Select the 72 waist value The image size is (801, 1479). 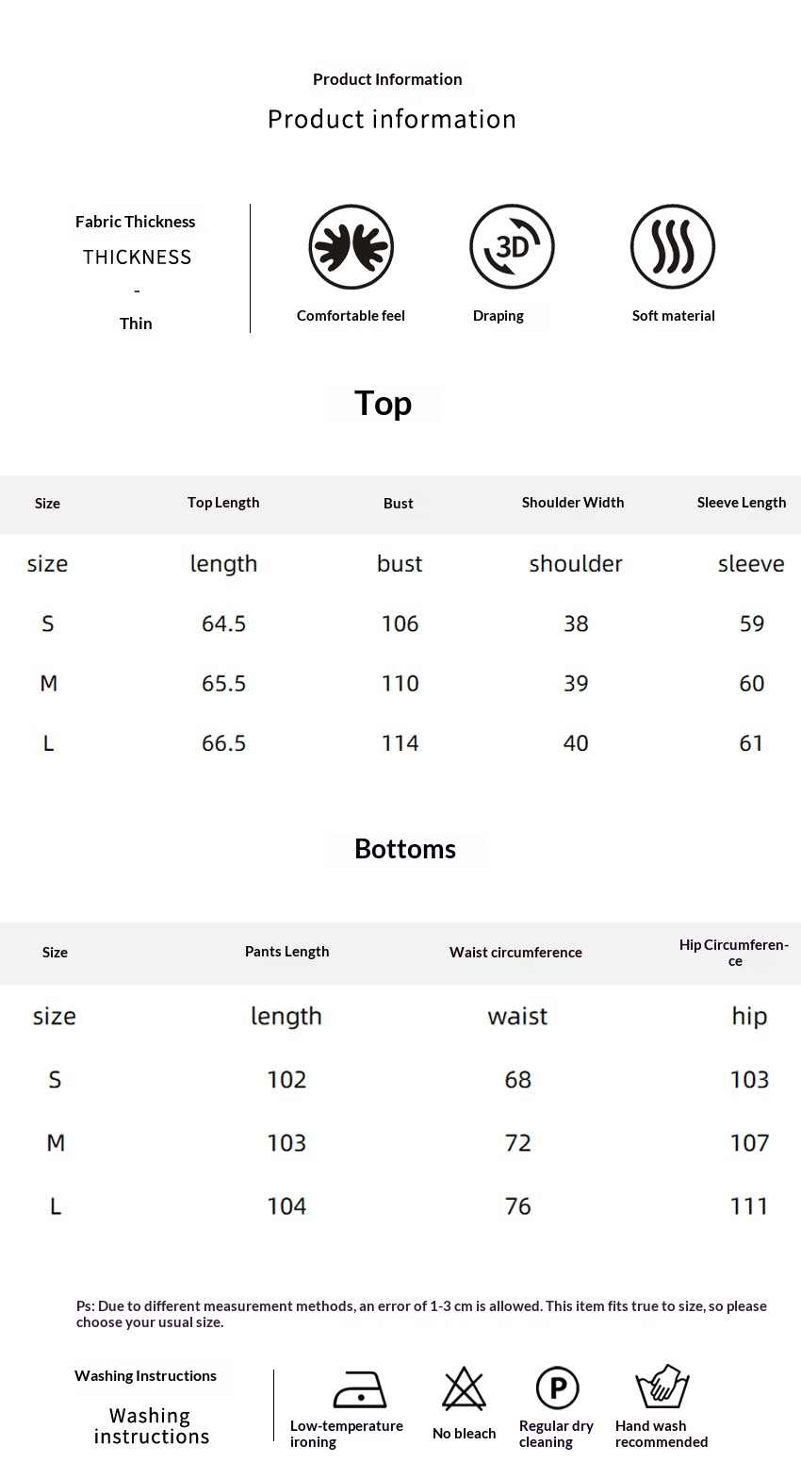click(x=518, y=1143)
